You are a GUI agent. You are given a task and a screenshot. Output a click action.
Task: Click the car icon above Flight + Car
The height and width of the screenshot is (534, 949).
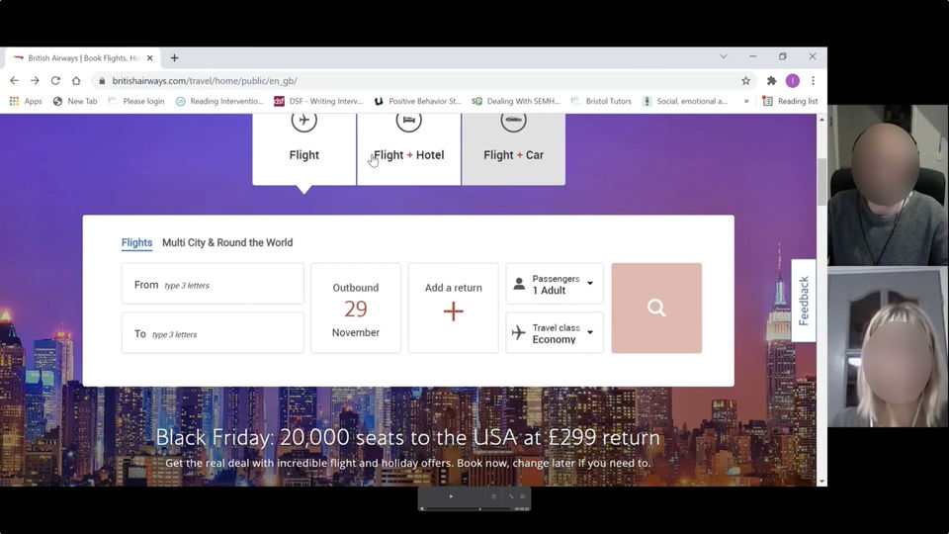[513, 121]
